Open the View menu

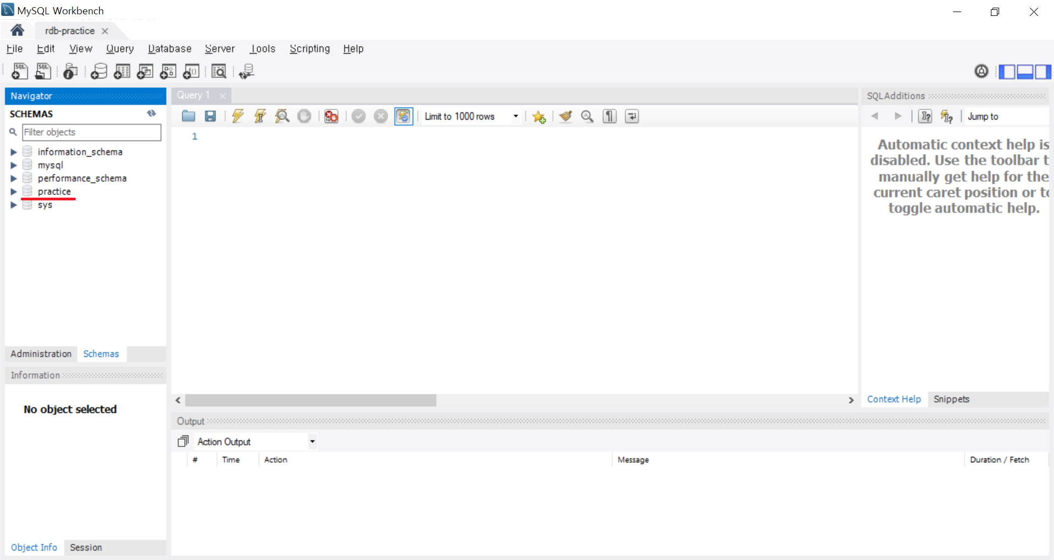pyautogui.click(x=81, y=49)
